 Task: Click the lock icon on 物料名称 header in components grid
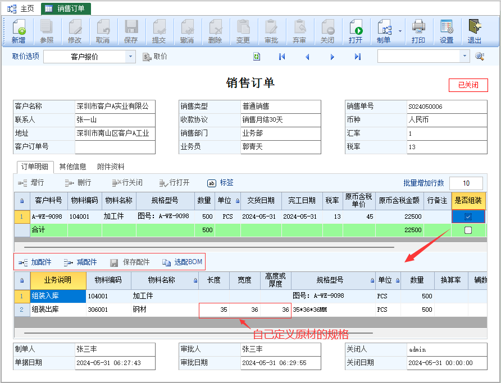click(x=195, y=280)
